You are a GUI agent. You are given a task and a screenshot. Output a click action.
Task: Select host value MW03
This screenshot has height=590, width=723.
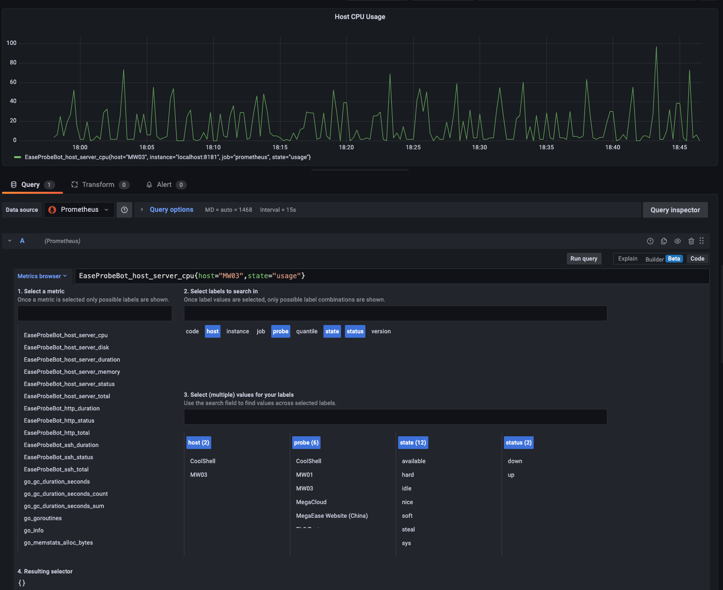[199, 475]
